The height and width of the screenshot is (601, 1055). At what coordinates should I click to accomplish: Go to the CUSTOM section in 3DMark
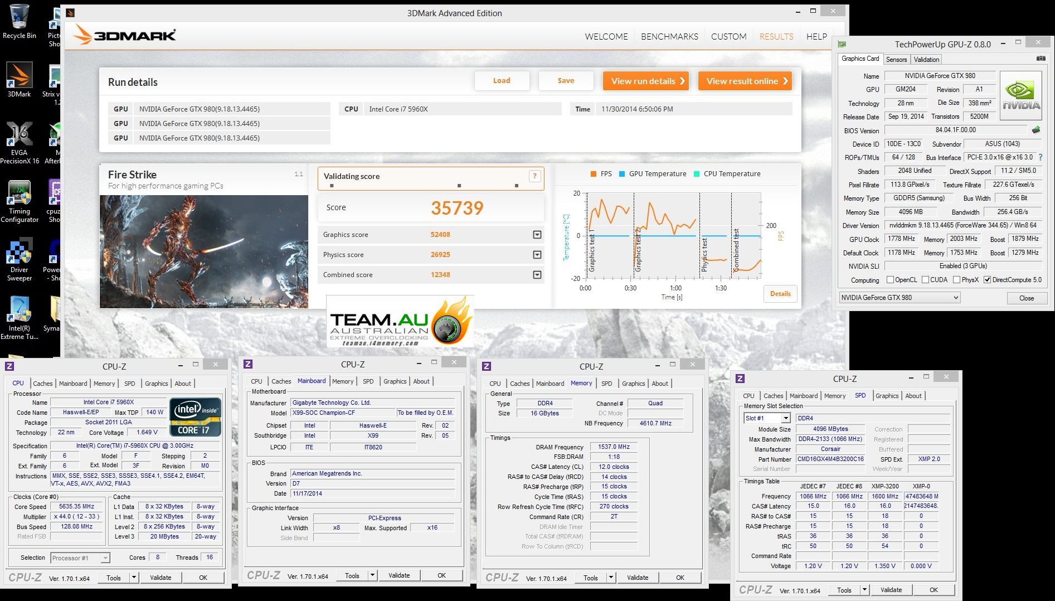[x=728, y=36]
